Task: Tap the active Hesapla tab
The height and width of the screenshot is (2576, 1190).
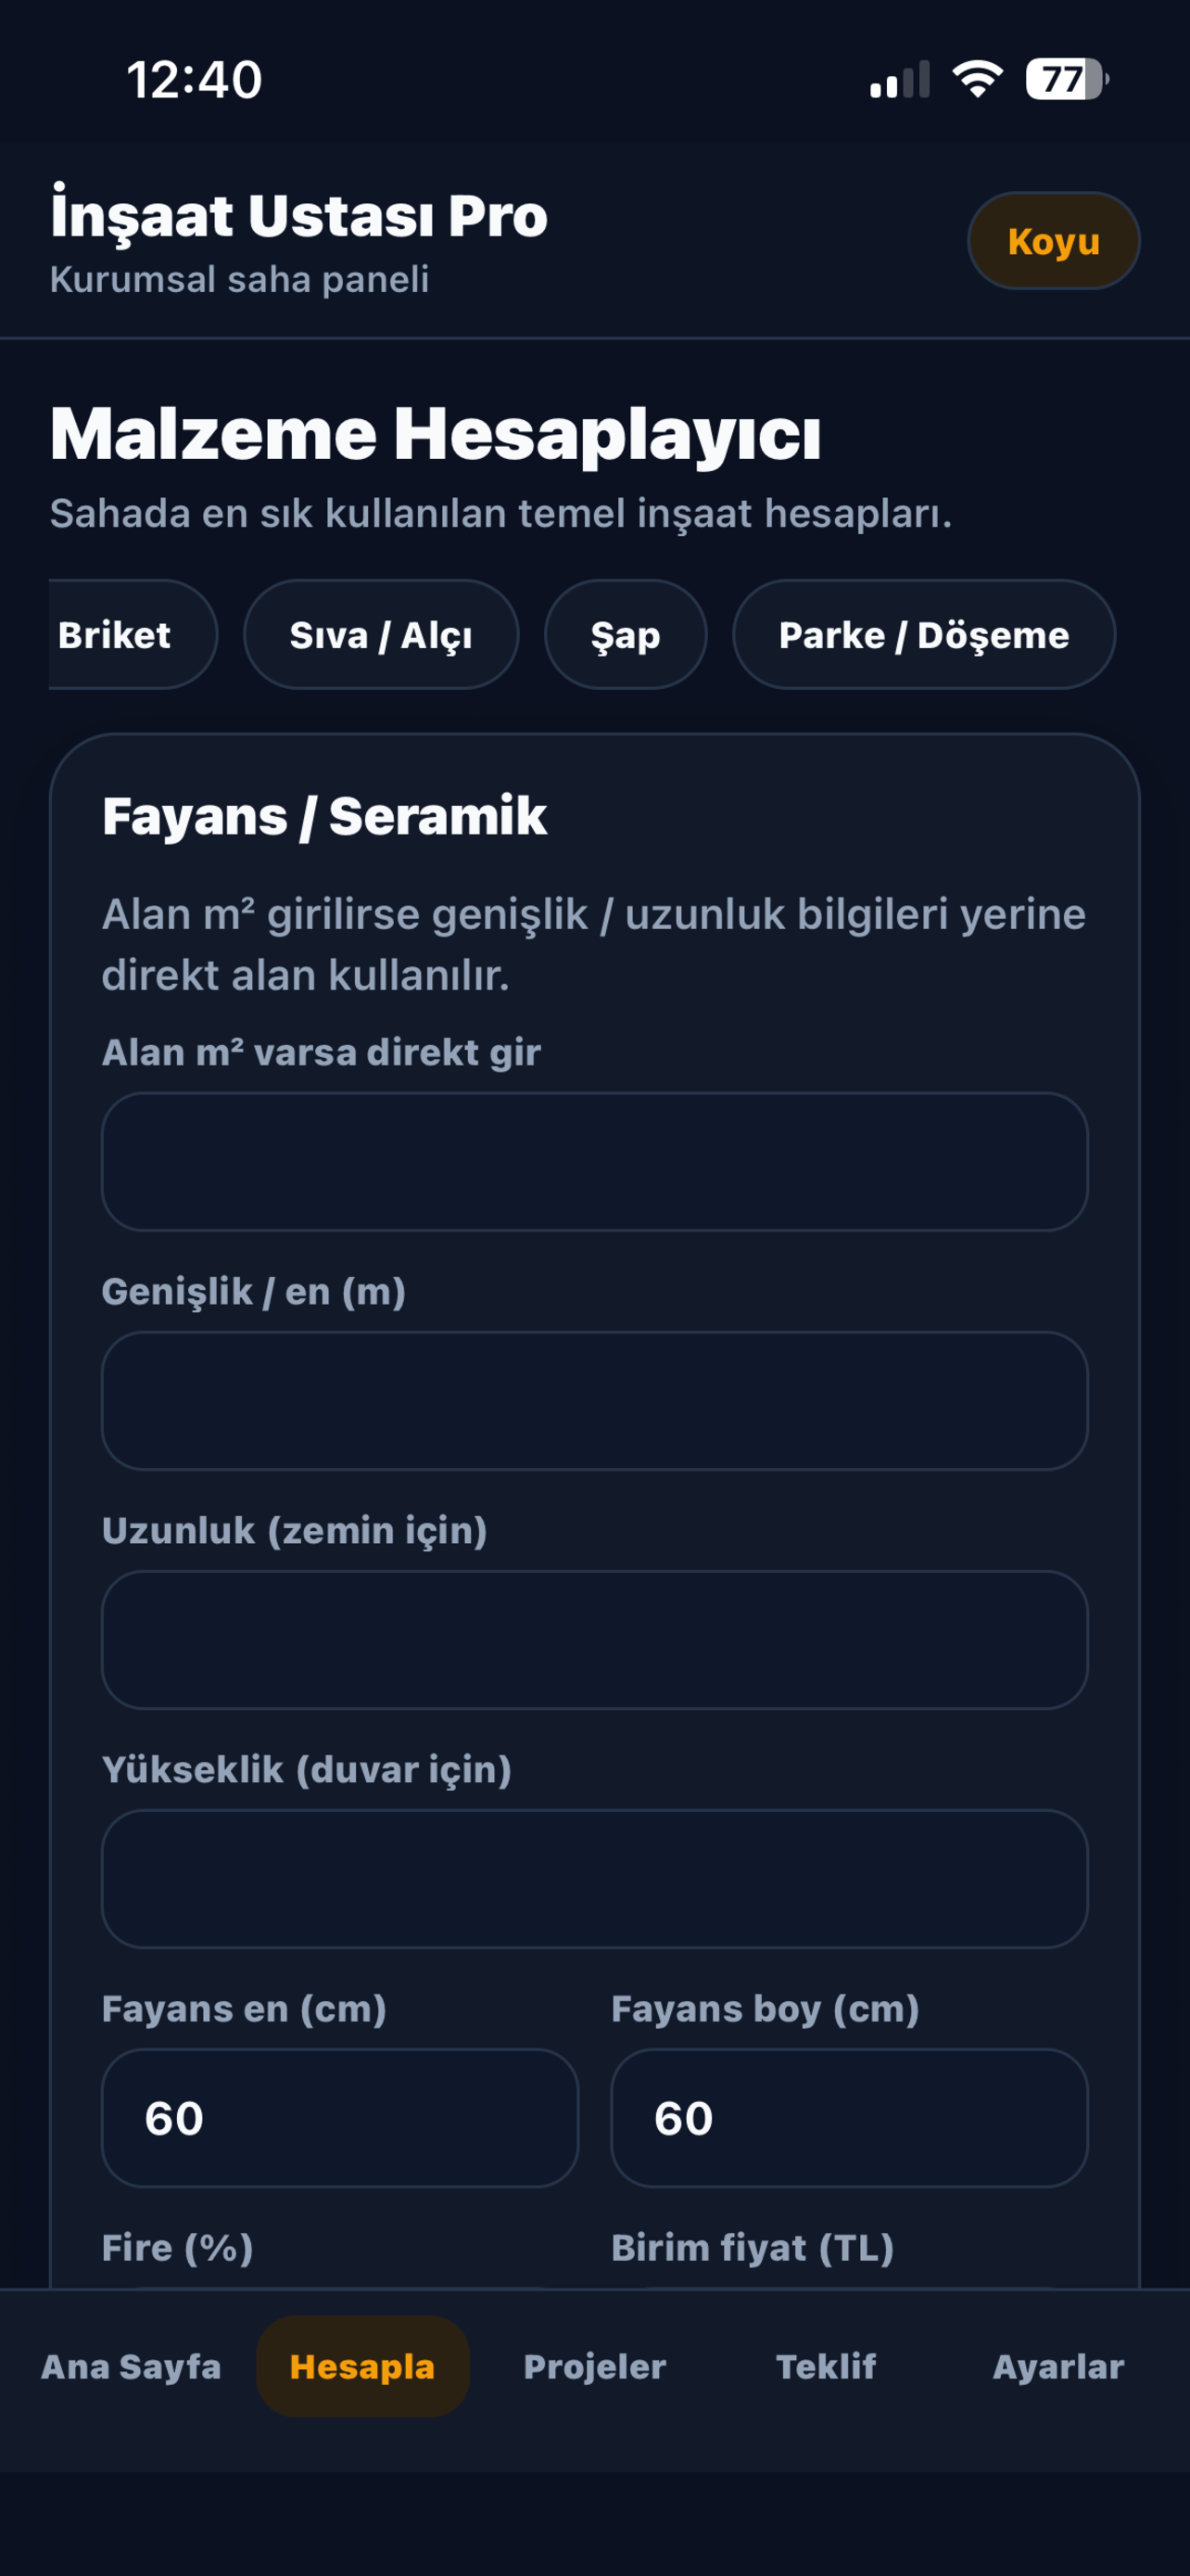Action: tap(362, 2366)
